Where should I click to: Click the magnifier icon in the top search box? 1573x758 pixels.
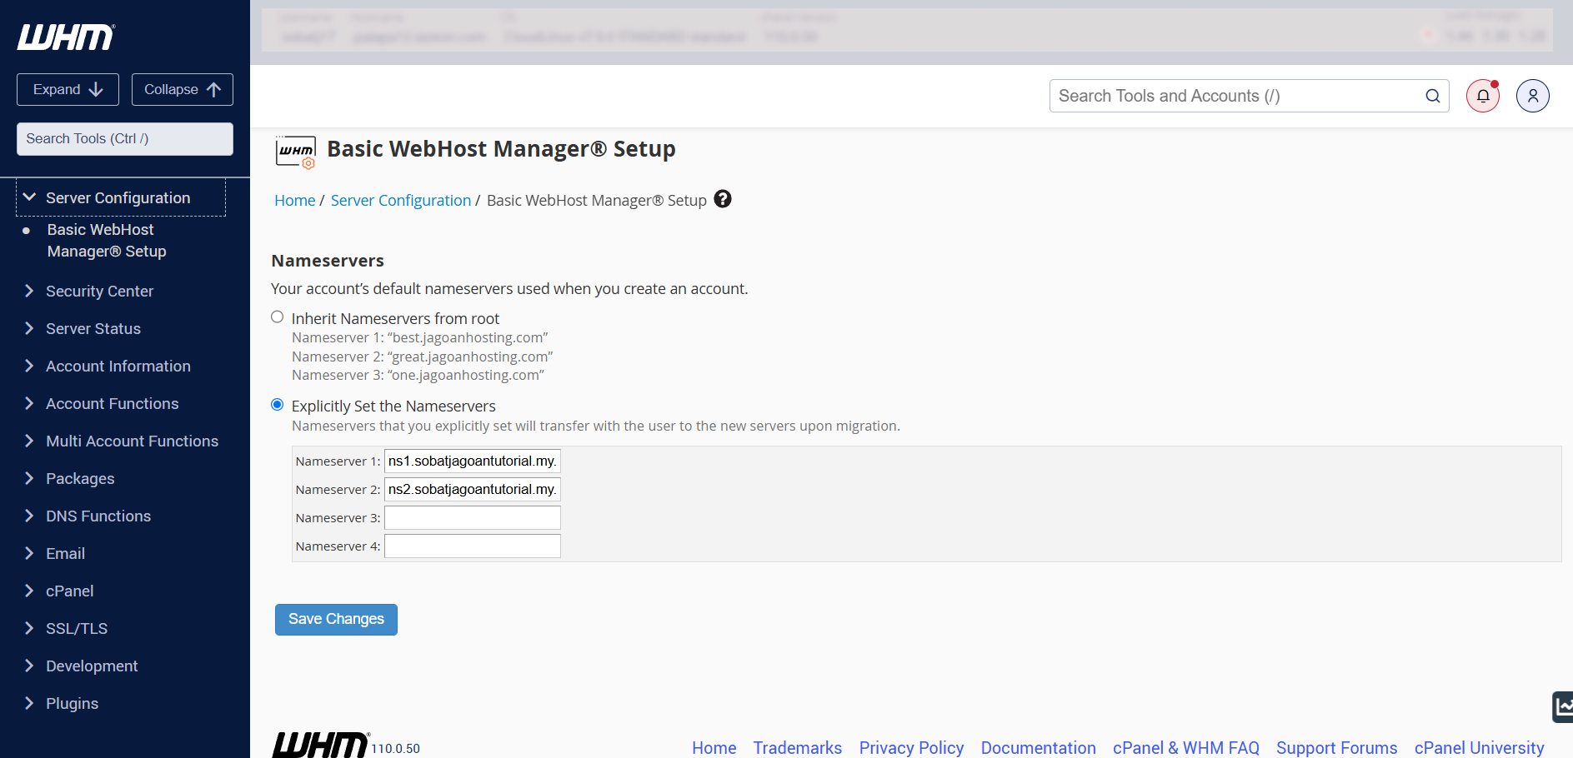pos(1433,96)
